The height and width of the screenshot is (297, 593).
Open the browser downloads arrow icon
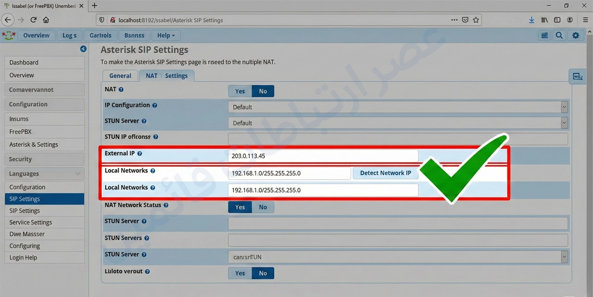click(532, 20)
